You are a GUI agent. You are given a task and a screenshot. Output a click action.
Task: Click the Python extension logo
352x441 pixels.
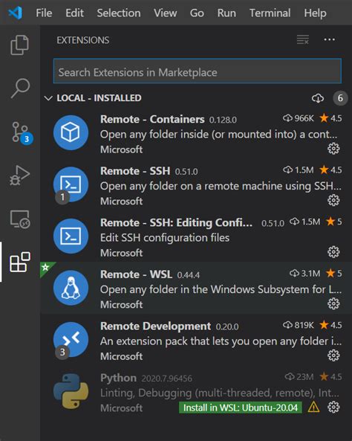coord(71,391)
